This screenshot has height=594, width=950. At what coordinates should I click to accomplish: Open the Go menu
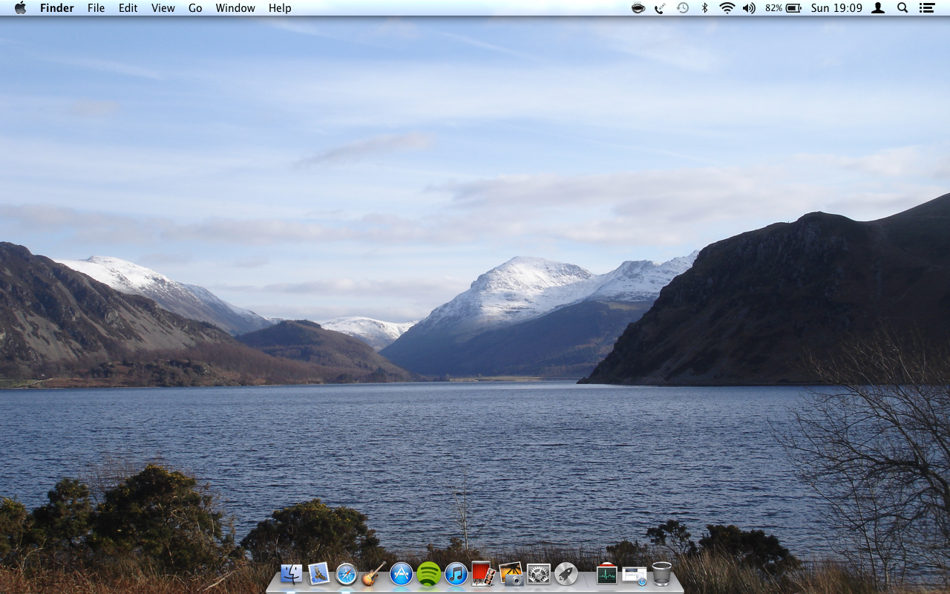tap(195, 8)
